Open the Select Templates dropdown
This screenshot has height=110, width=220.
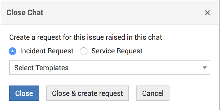click(110, 68)
